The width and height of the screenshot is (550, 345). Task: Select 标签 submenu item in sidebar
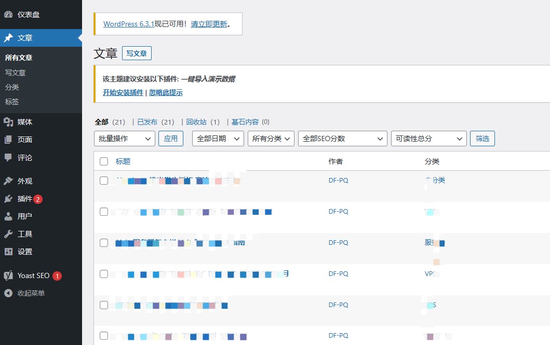pyautogui.click(x=12, y=102)
